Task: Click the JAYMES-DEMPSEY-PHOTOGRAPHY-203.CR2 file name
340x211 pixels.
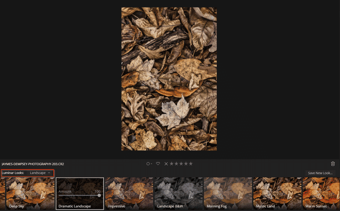Action: click(x=33, y=164)
